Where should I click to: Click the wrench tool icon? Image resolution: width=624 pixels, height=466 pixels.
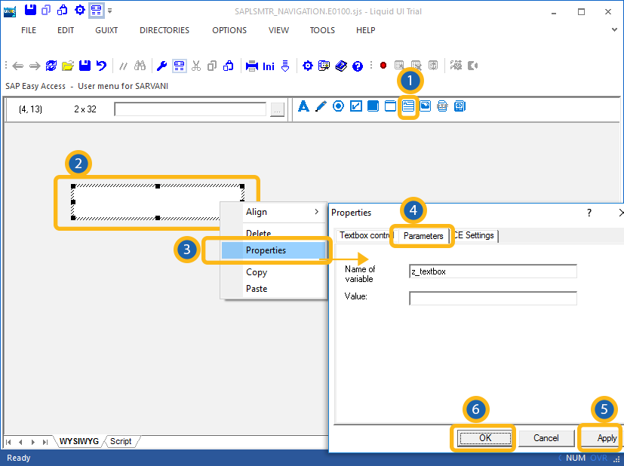click(x=161, y=66)
